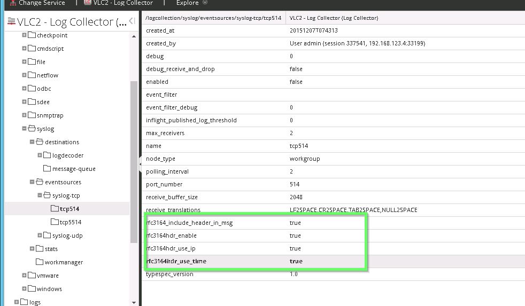Open the syslog-udp tree item

(67, 236)
